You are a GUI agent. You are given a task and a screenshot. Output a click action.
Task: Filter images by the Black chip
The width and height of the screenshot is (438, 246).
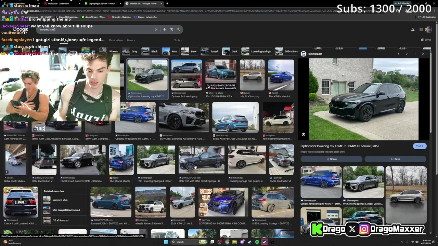(150, 51)
